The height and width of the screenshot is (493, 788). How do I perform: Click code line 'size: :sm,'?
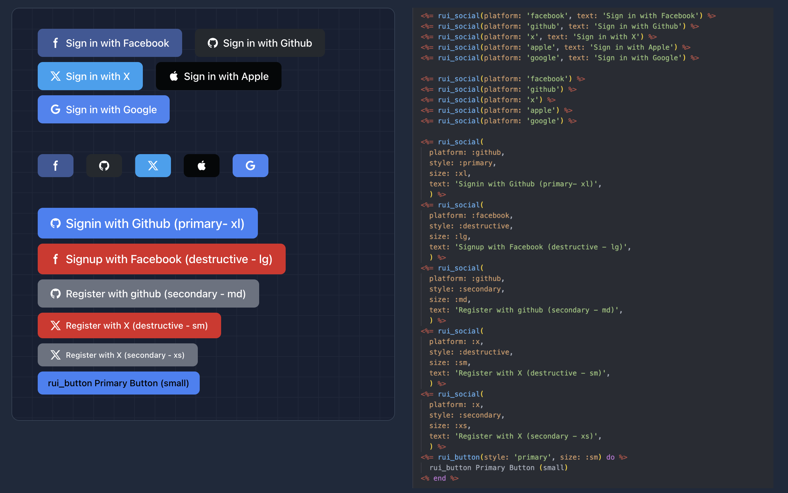point(450,363)
